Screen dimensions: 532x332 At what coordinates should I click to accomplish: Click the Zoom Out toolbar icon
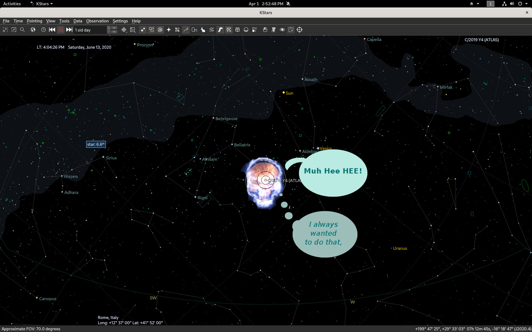click(14, 30)
